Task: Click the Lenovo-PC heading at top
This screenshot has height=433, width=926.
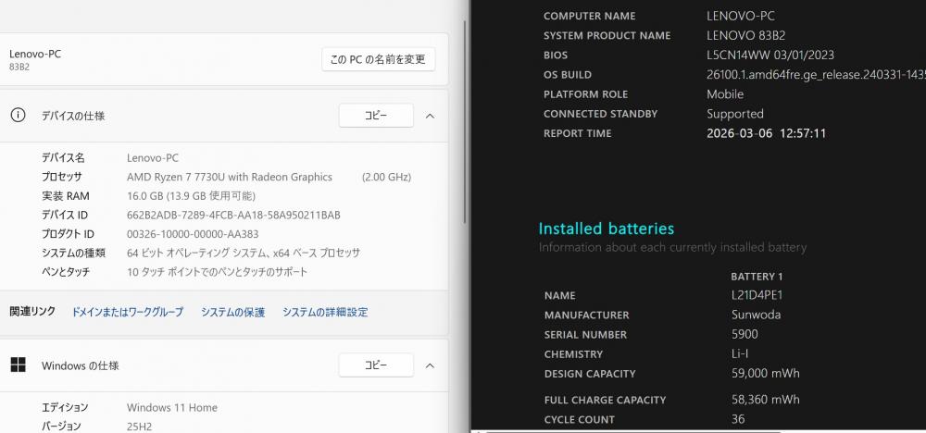Action: click(35, 54)
